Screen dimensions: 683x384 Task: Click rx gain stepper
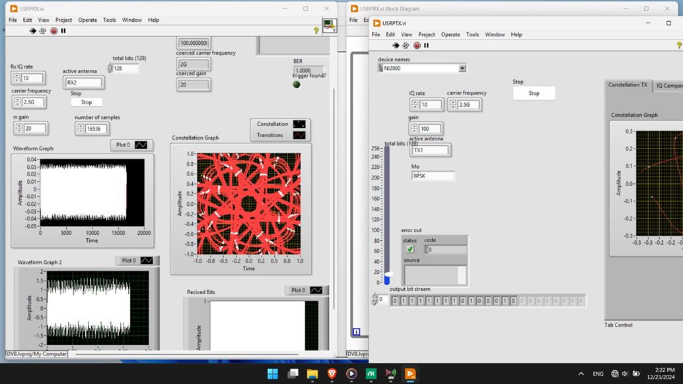pyautogui.click(x=19, y=128)
